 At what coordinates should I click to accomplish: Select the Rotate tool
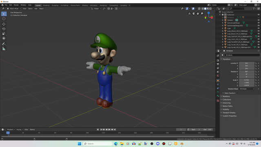tap(4, 29)
